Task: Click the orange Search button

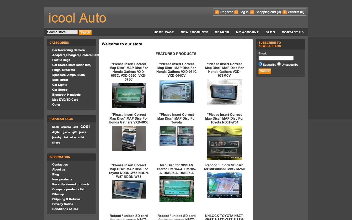Action: pyautogui.click(x=85, y=32)
